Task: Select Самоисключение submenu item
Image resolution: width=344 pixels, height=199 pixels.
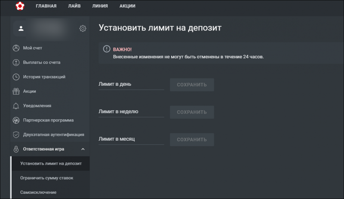Action: (38, 193)
